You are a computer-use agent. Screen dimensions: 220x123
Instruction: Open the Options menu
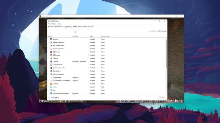tap(54, 24)
